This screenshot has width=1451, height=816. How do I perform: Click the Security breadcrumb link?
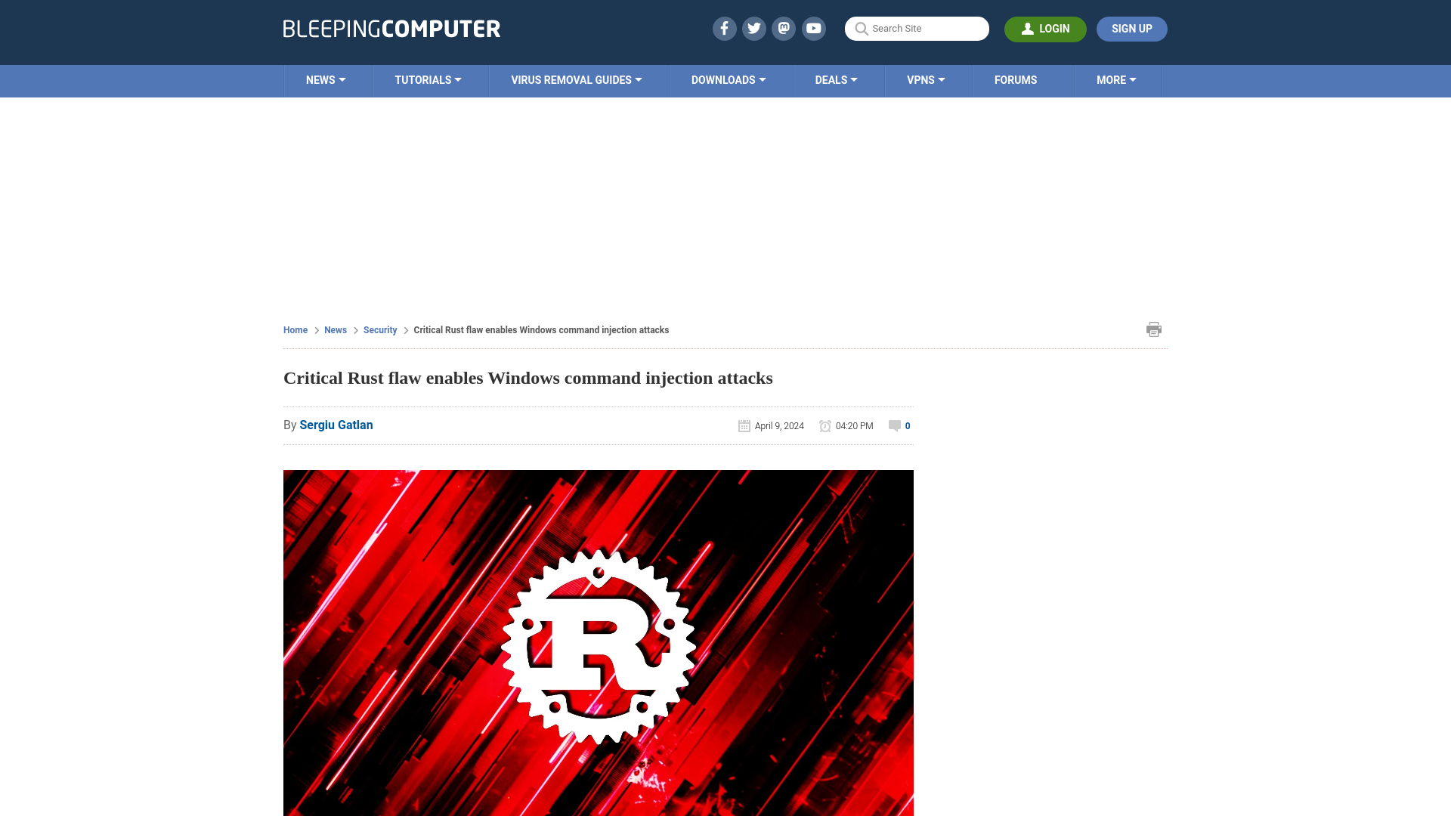(x=379, y=329)
